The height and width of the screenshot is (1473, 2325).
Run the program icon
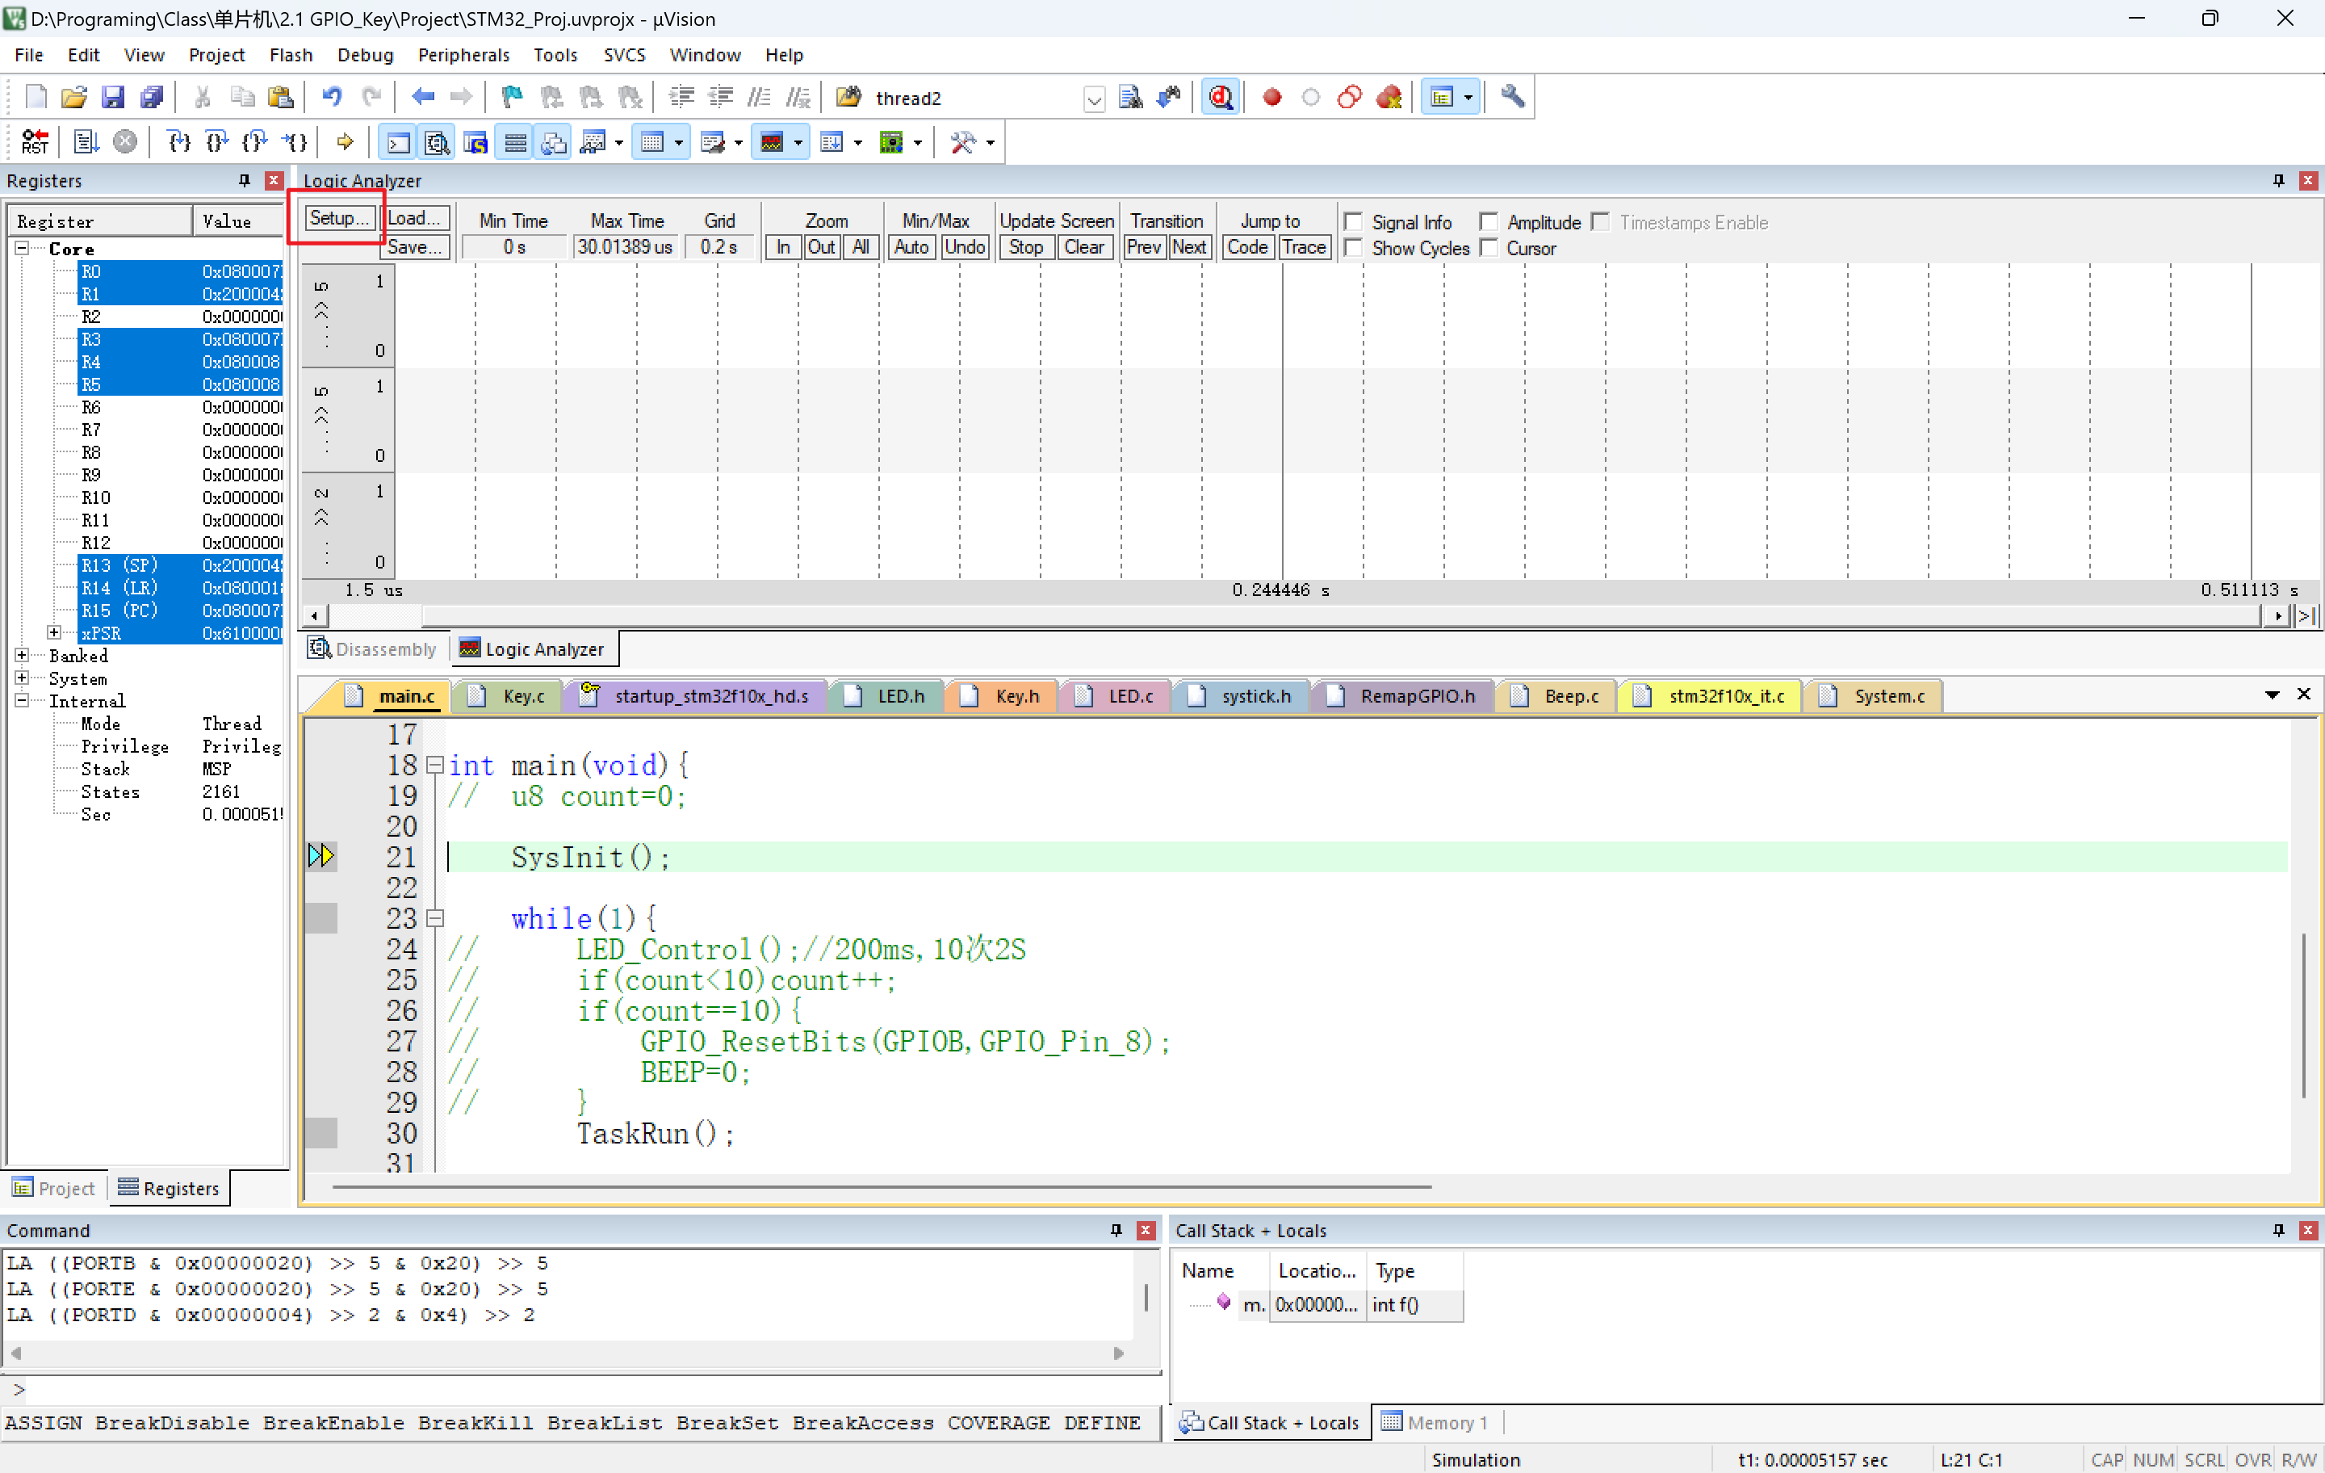pos(86,143)
